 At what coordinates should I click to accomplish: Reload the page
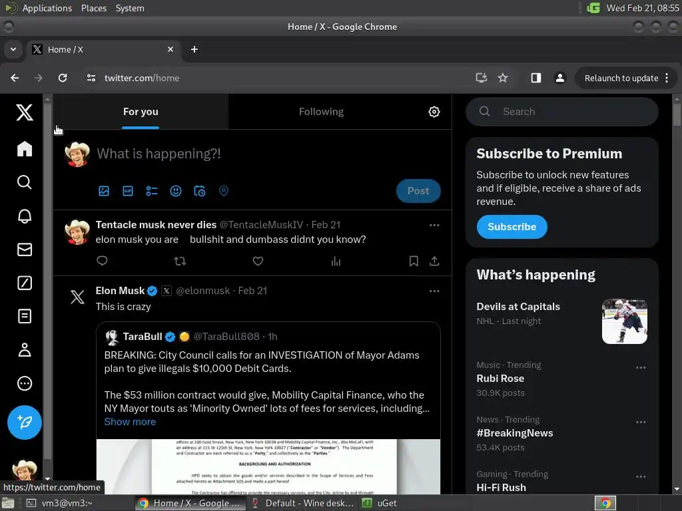(x=63, y=78)
